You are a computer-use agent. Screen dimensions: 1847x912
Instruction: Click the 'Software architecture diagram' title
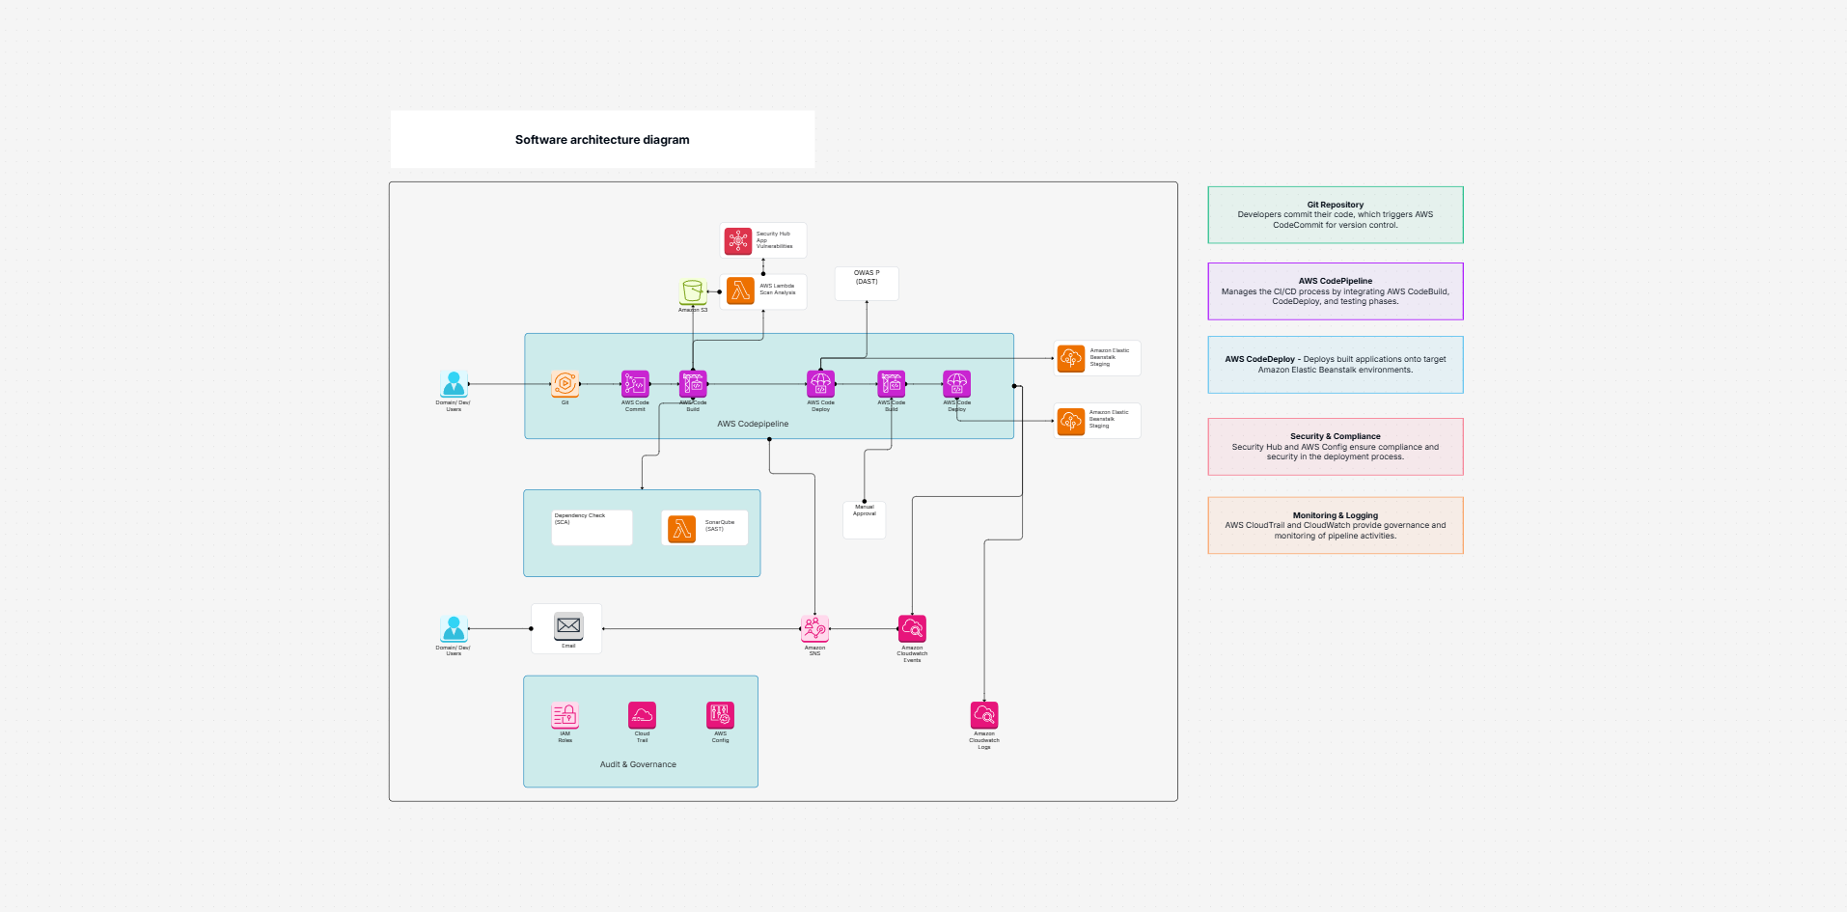coord(602,140)
